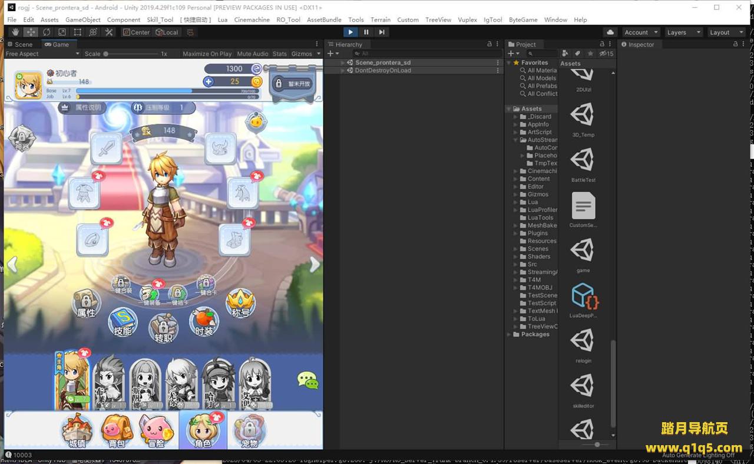Lock the Hierarchy panel
Viewport: 754px width, 464px height.
[x=489, y=44]
